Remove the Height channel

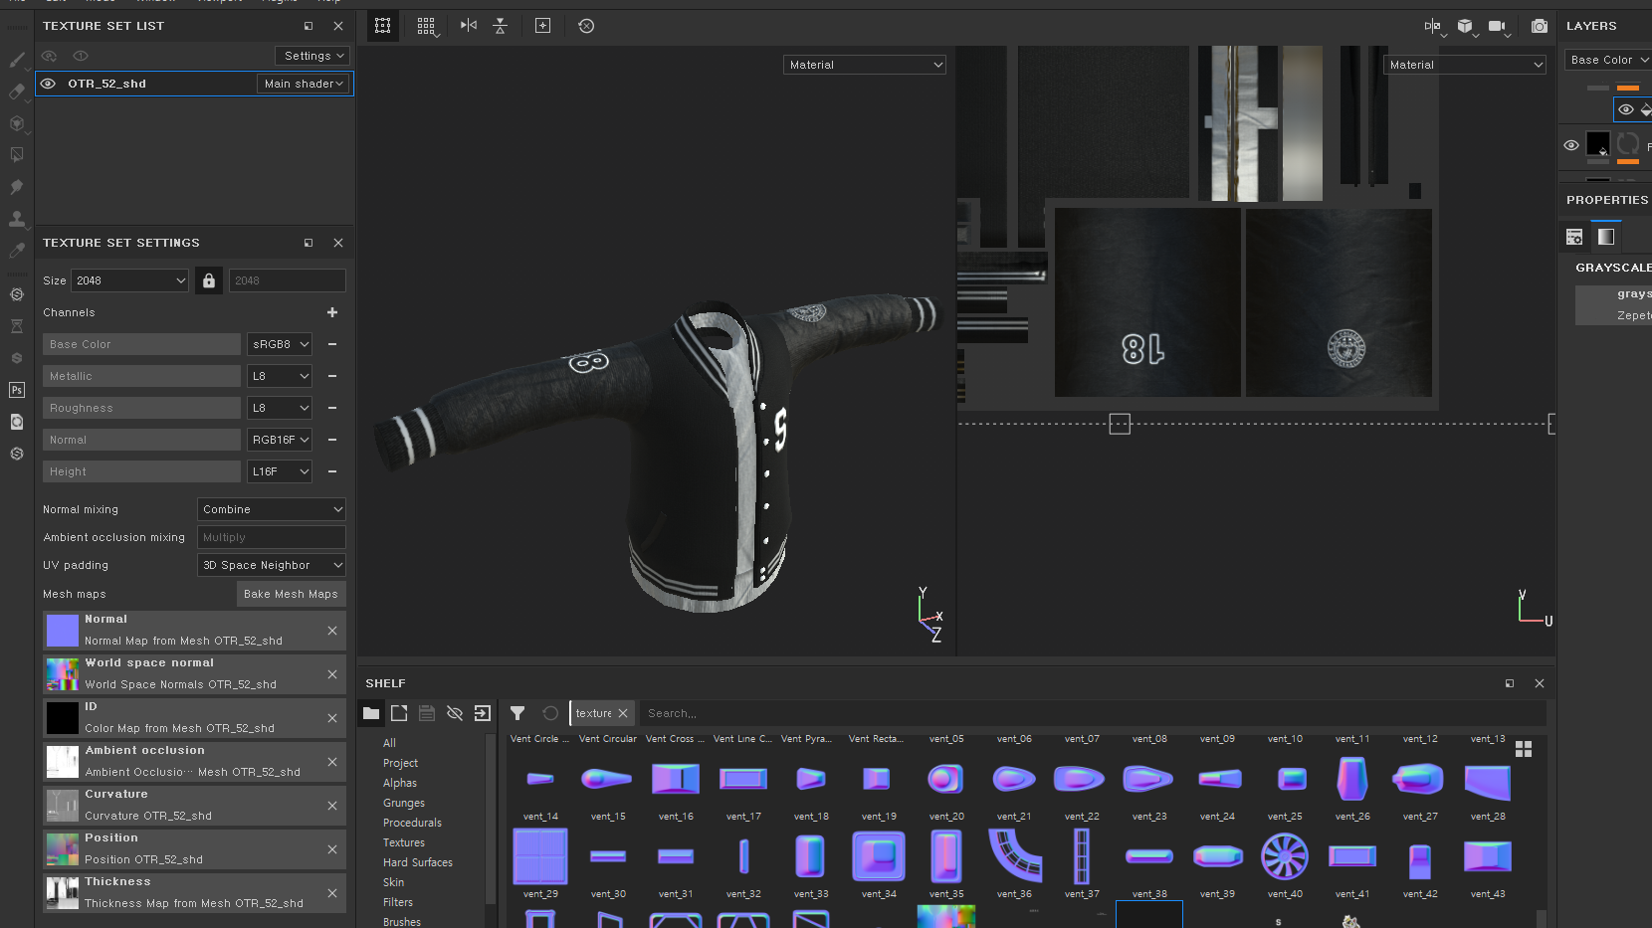[x=332, y=471]
